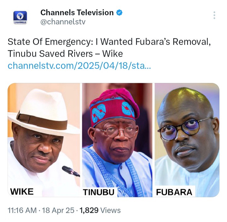Click the WIKE caption label
227x222 pixels.
[22, 192]
